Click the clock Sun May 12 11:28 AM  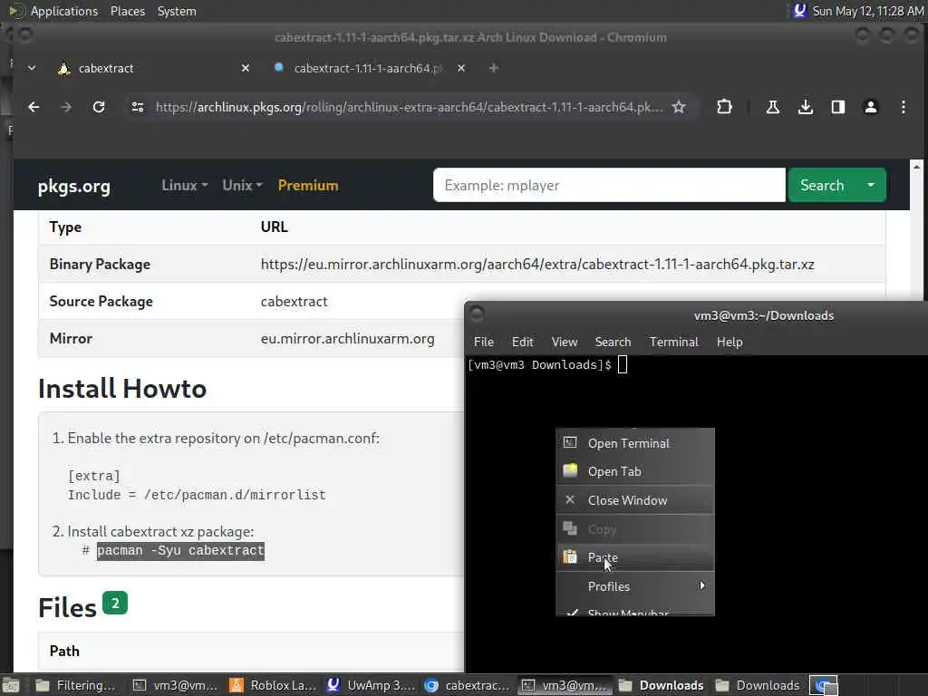click(x=867, y=11)
